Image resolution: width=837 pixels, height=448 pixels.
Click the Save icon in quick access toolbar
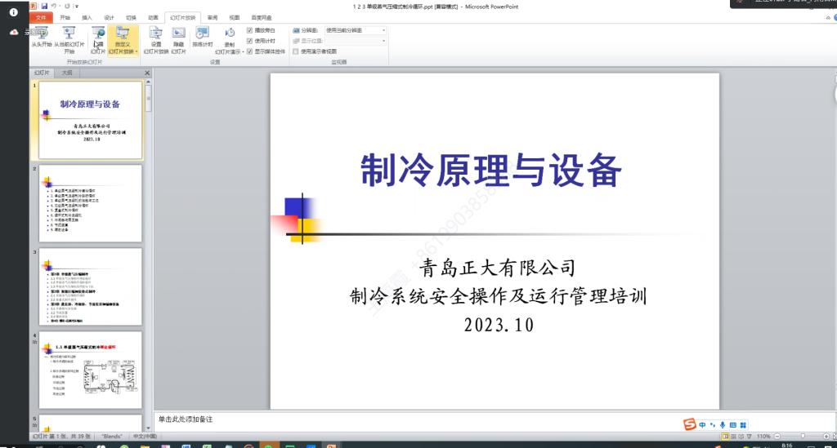tap(44, 7)
